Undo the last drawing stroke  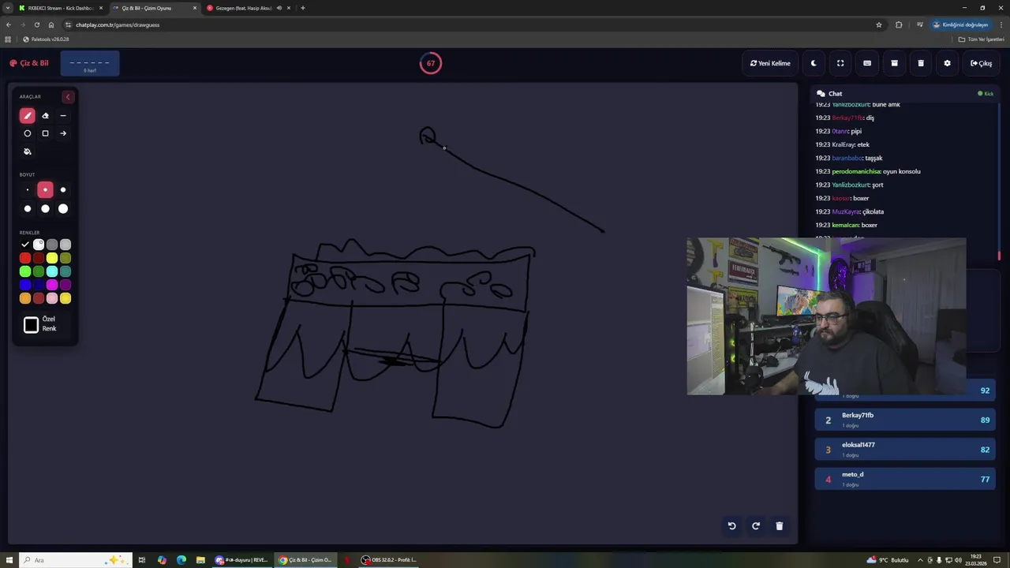point(731,526)
